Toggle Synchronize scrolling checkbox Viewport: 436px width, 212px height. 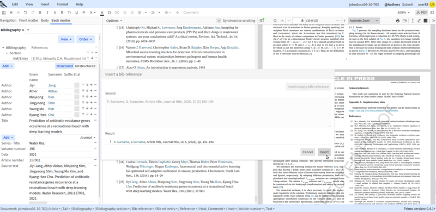click(219, 21)
